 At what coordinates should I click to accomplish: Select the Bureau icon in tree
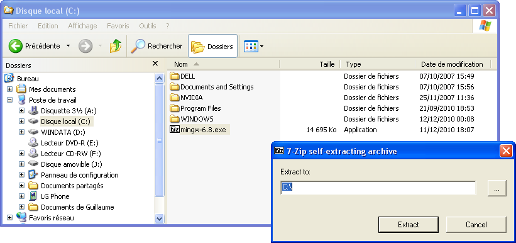point(9,79)
